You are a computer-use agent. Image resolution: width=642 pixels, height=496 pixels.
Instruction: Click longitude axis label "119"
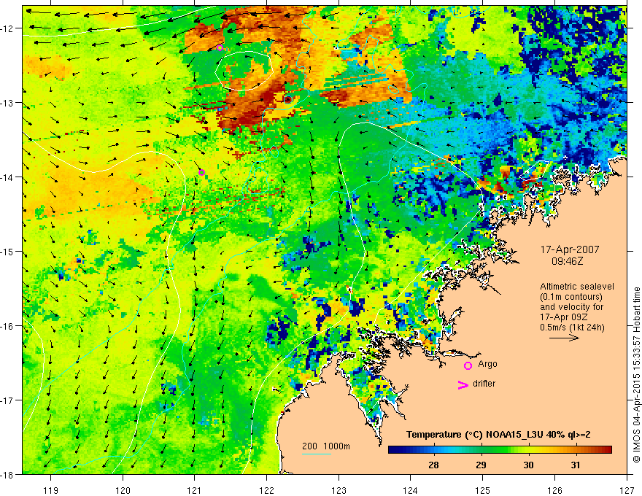point(51,490)
